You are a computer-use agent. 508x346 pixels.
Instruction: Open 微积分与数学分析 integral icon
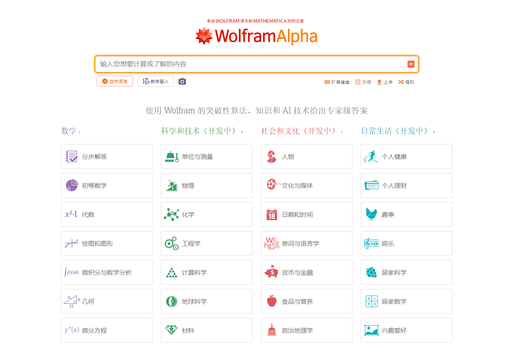coord(71,272)
